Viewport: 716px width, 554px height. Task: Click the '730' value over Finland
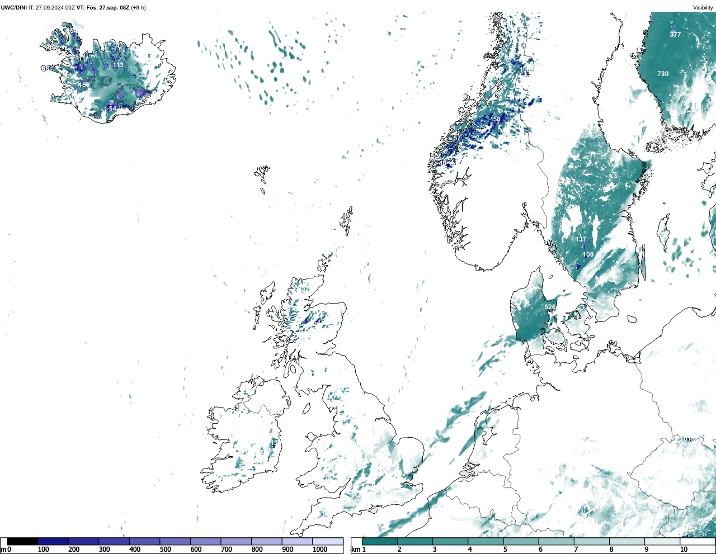pyautogui.click(x=663, y=74)
